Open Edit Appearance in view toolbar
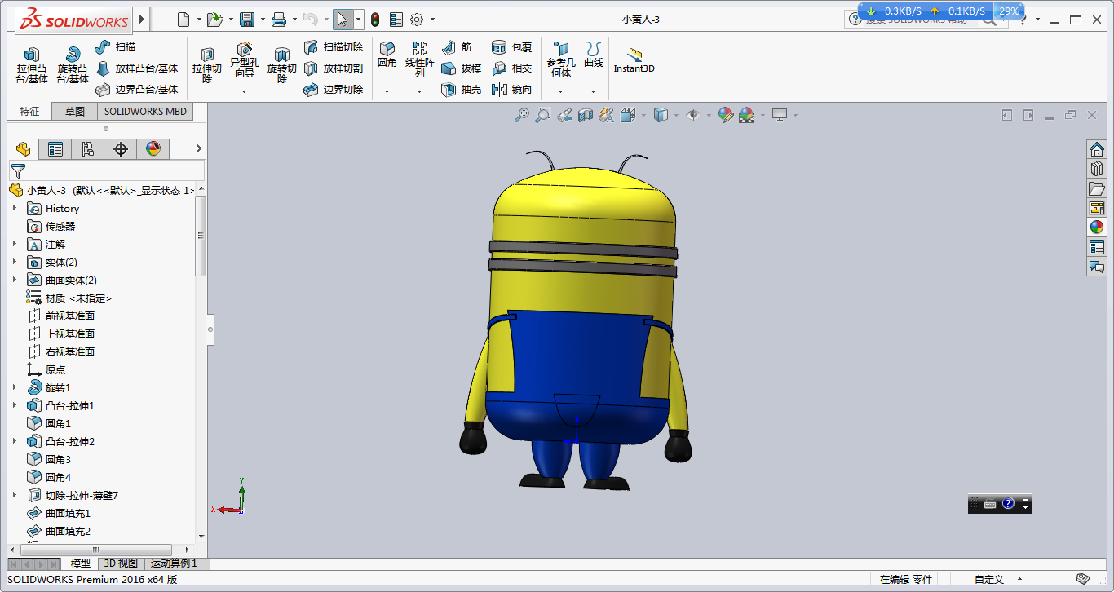This screenshot has height=592, width=1114. (725, 116)
